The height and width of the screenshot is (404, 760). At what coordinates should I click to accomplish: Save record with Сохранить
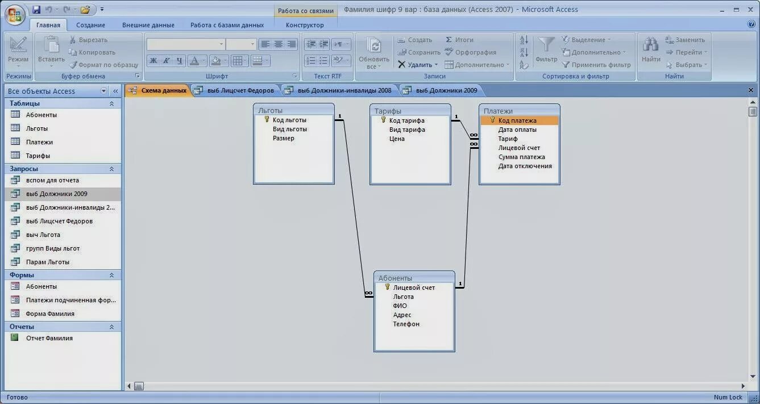click(x=418, y=52)
